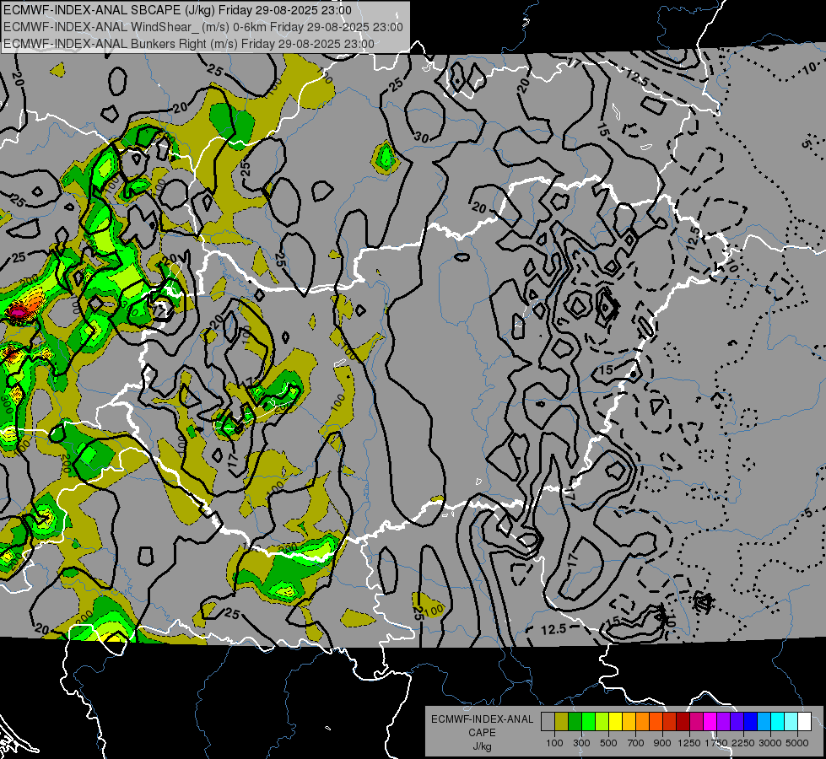This screenshot has height=759, width=826.
Task: Click the WindShear_ 0-6km title line
Action: pyautogui.click(x=202, y=27)
